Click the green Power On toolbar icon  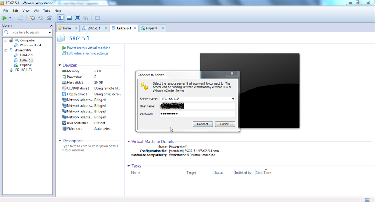[x=4, y=18]
